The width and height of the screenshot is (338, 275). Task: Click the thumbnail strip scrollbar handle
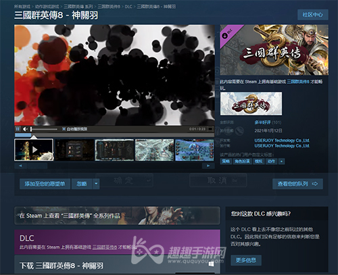(37, 166)
